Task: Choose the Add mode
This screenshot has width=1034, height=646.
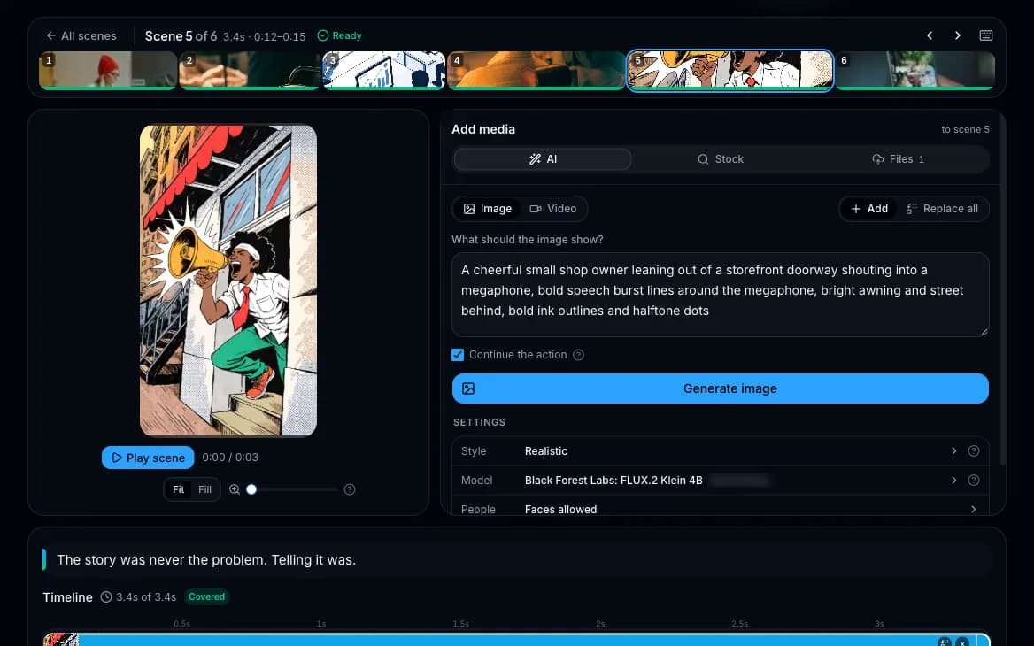Action: pos(869,209)
